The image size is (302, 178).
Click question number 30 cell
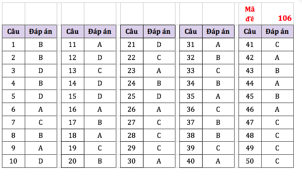coord(132,161)
